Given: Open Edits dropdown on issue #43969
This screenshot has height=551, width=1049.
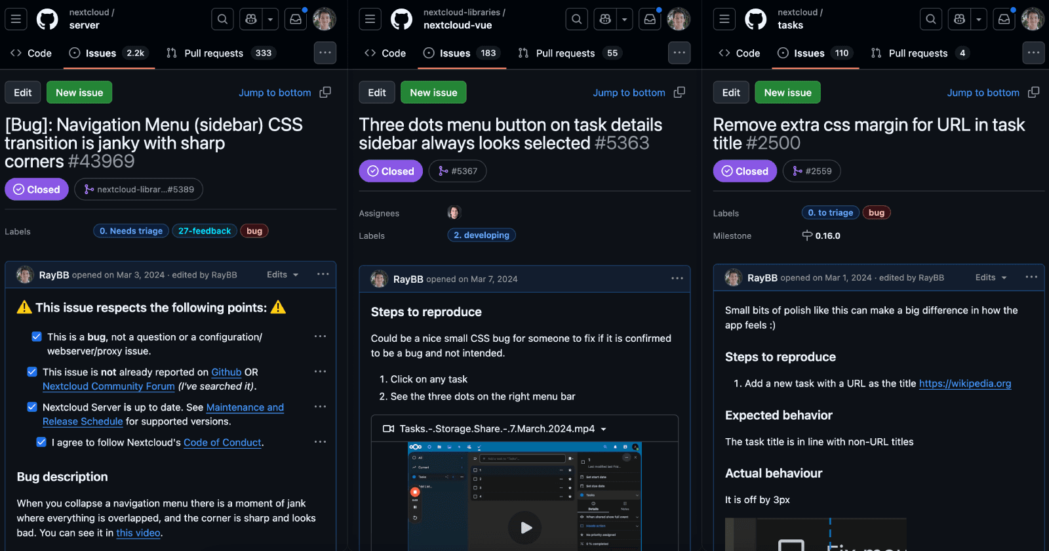Looking at the screenshot, I should click(283, 274).
